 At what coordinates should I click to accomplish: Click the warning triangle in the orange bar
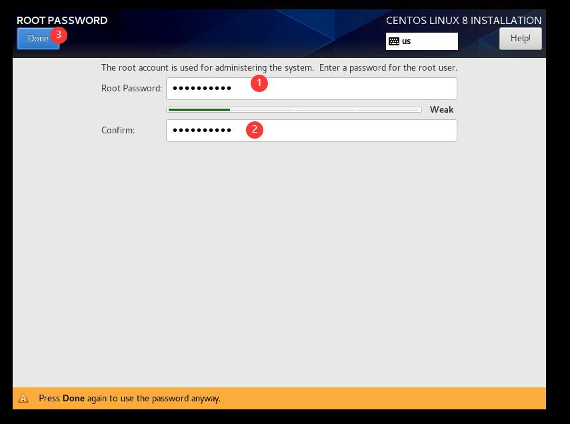point(25,398)
